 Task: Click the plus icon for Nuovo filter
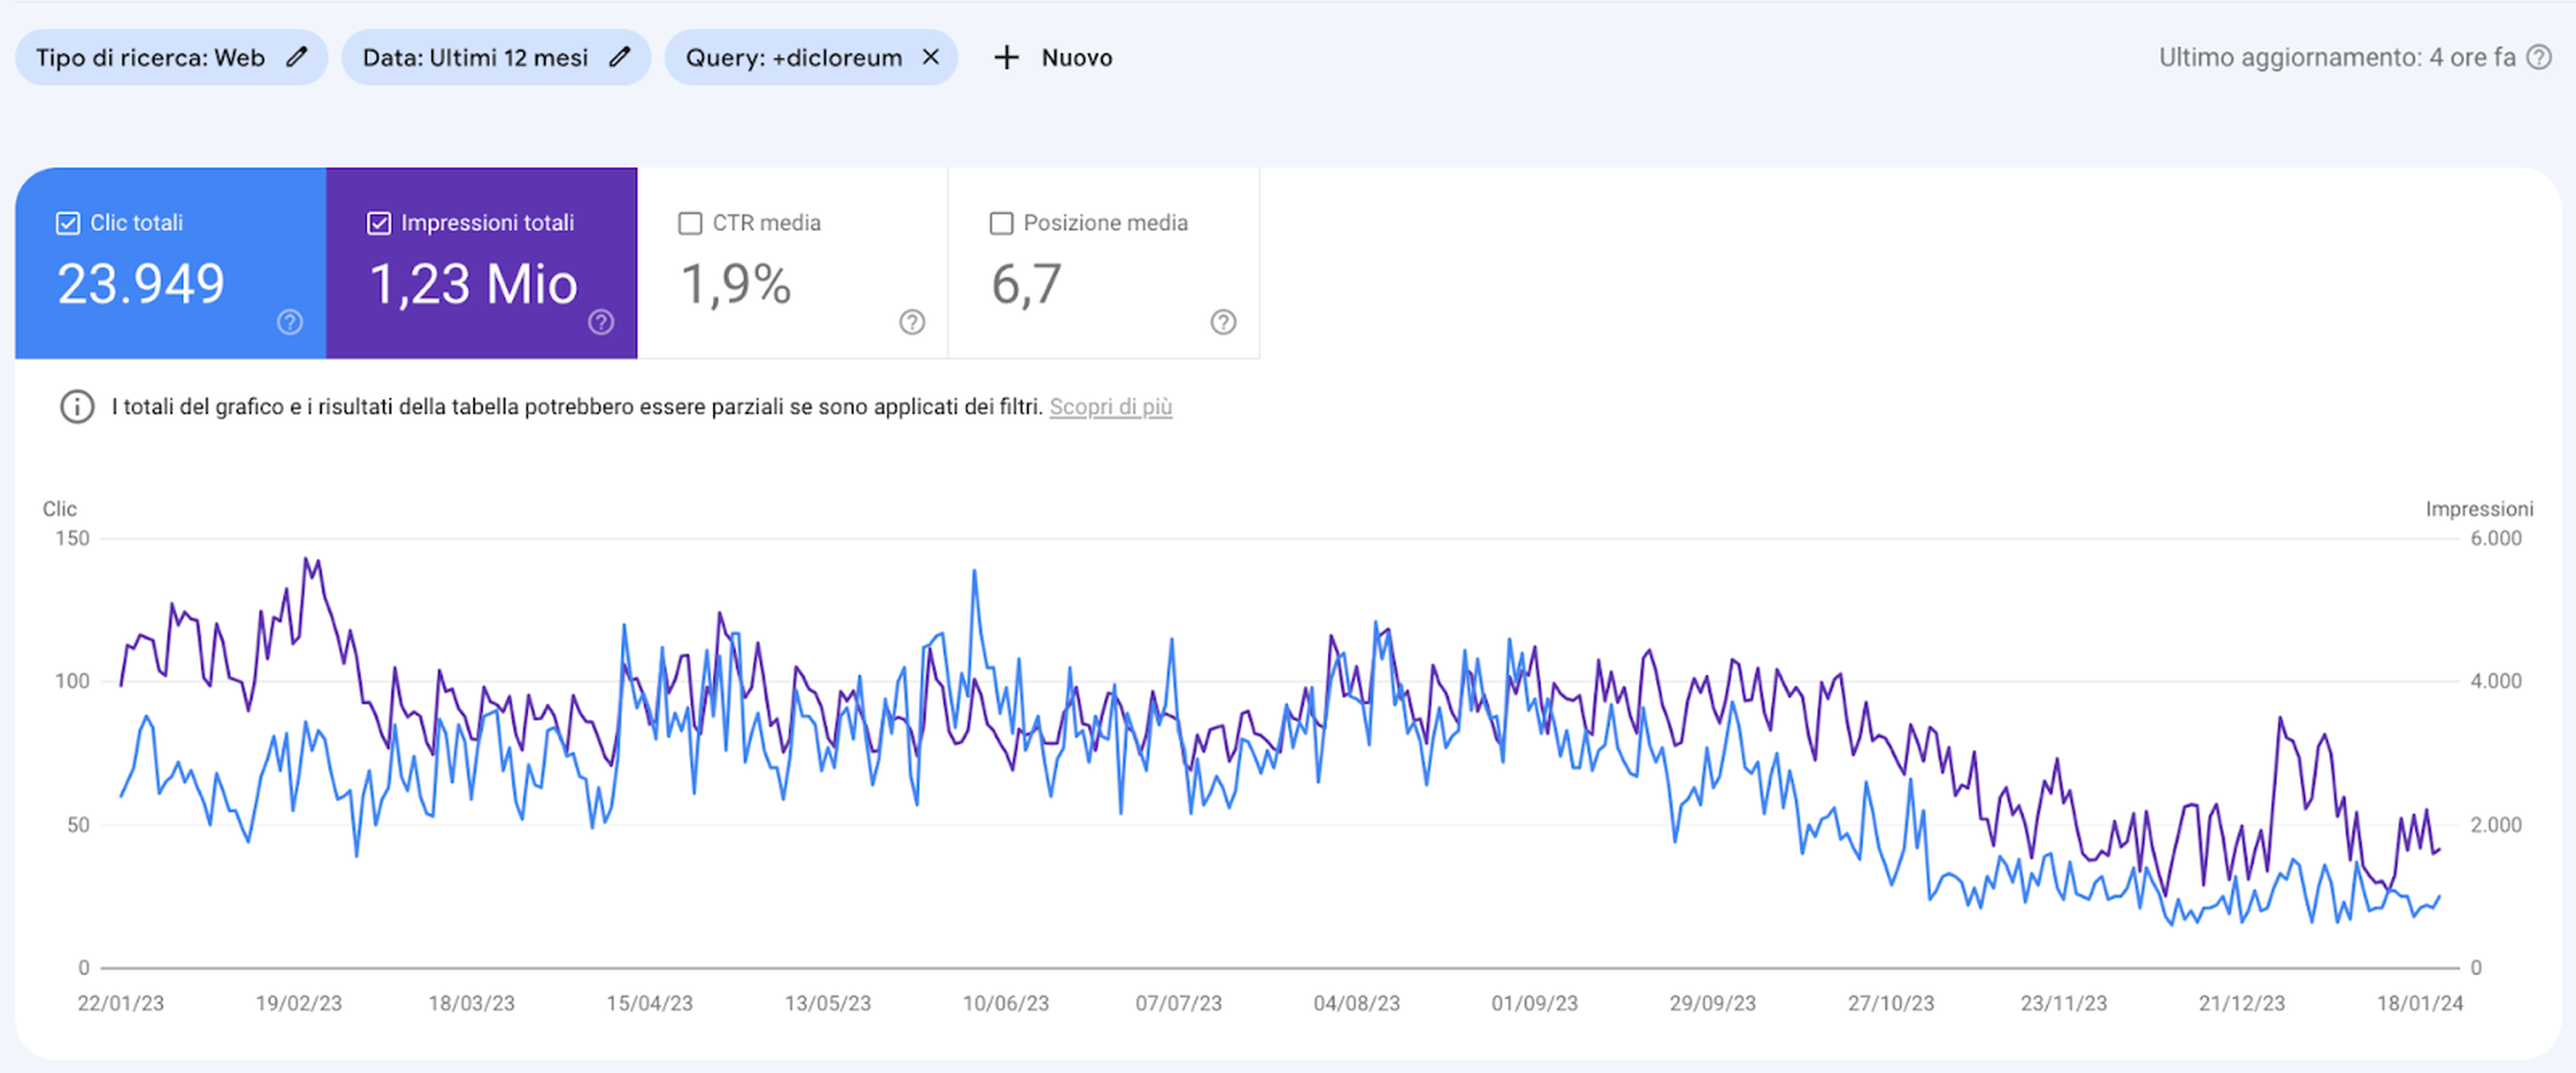click(x=1006, y=57)
